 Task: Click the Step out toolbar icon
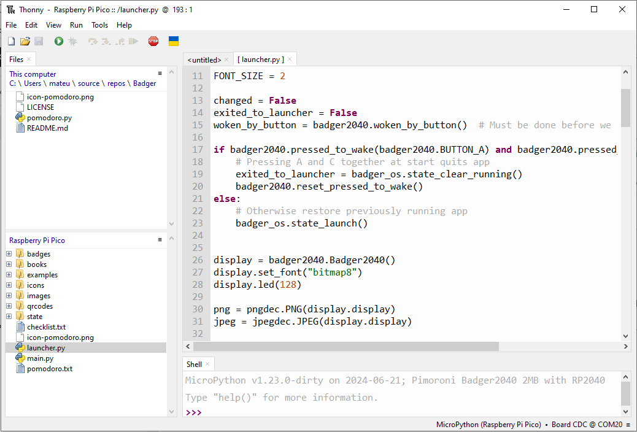click(x=120, y=41)
